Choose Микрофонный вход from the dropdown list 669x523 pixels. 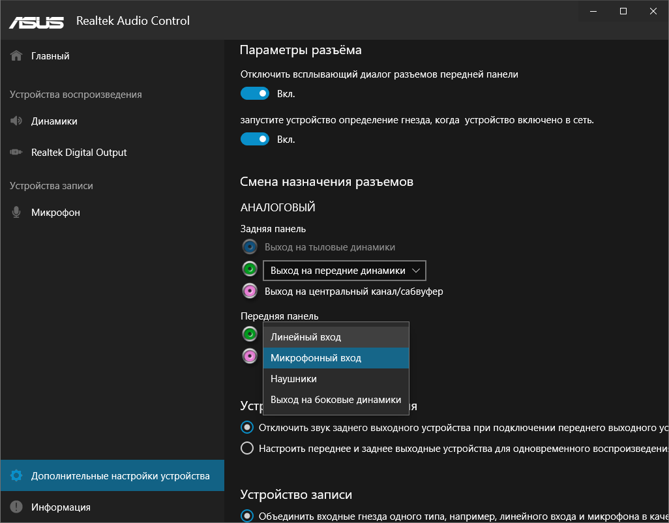pos(316,358)
